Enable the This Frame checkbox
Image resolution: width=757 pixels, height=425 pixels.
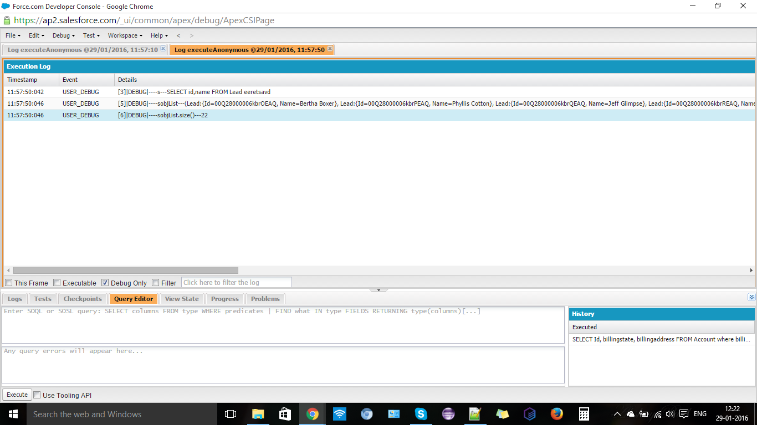9,283
